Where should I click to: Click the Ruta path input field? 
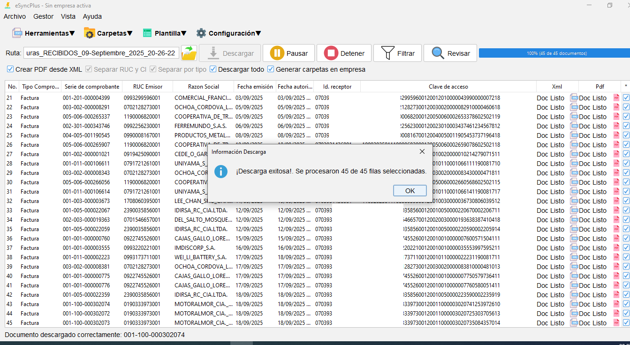101,53
